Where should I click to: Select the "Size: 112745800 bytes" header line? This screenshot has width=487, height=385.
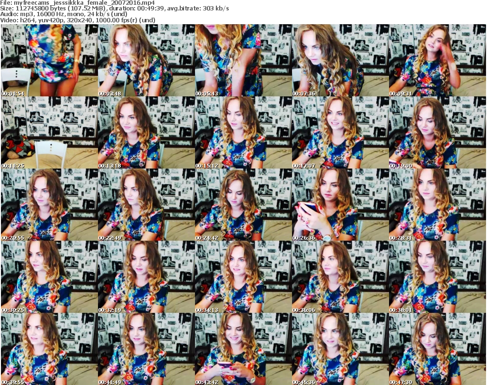tap(115, 9)
